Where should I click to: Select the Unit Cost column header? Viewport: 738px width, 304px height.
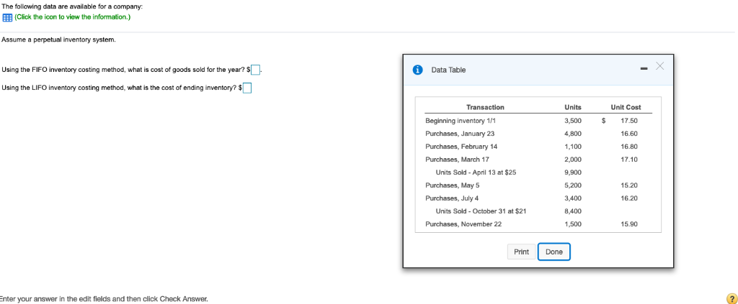[626, 107]
